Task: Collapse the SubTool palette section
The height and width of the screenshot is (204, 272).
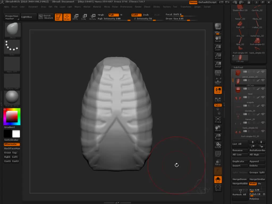Action: point(238,67)
